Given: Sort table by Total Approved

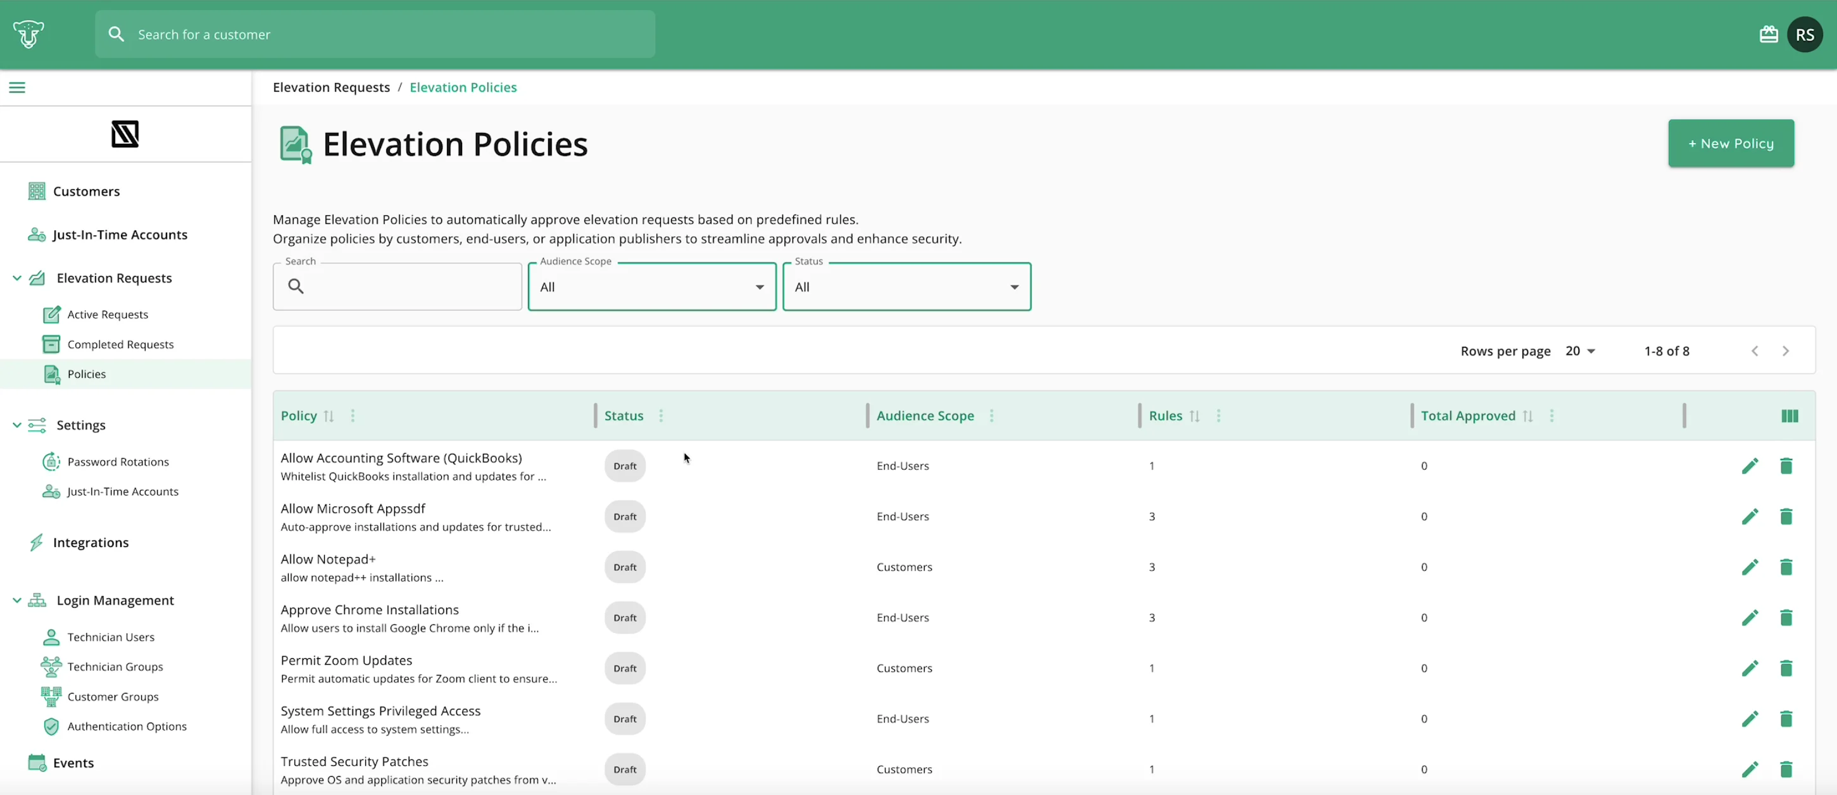Looking at the screenshot, I should (1527, 416).
